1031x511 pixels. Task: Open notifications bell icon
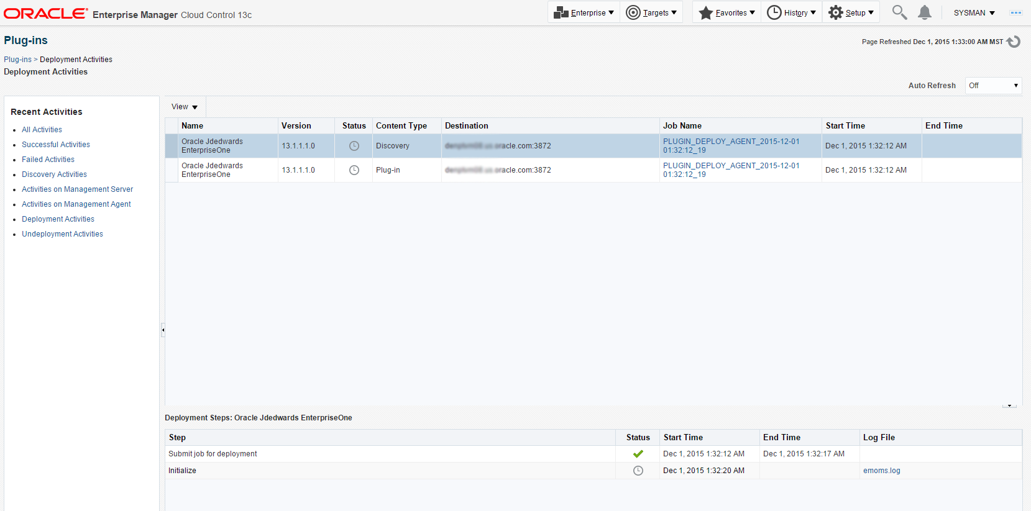point(925,12)
